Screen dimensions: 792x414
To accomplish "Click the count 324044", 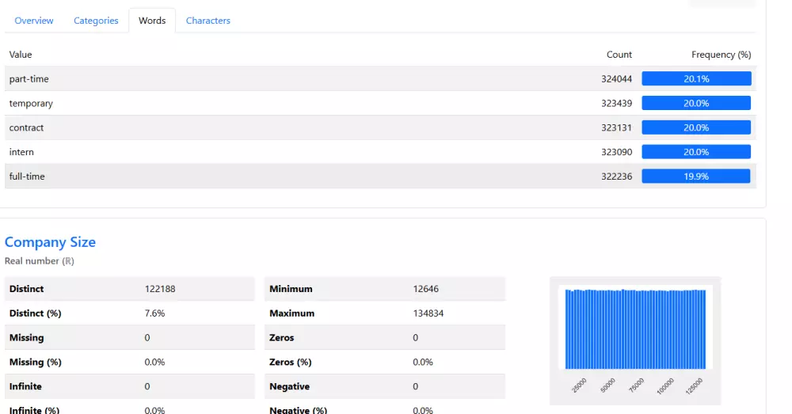I will tap(616, 78).
